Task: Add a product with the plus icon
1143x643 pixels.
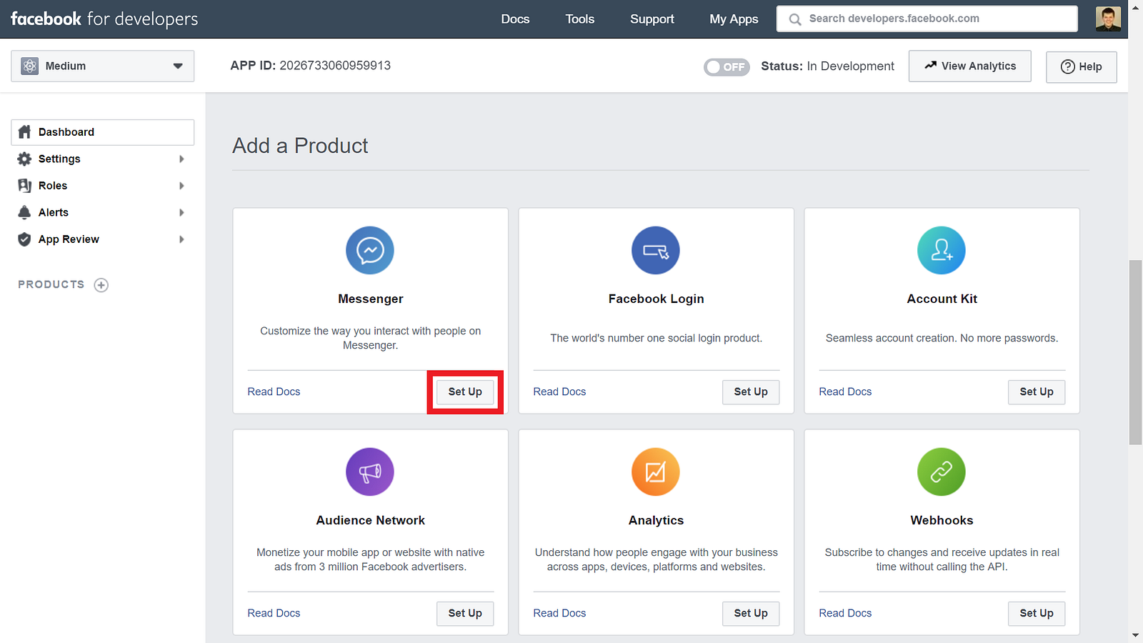Action: coord(101,285)
